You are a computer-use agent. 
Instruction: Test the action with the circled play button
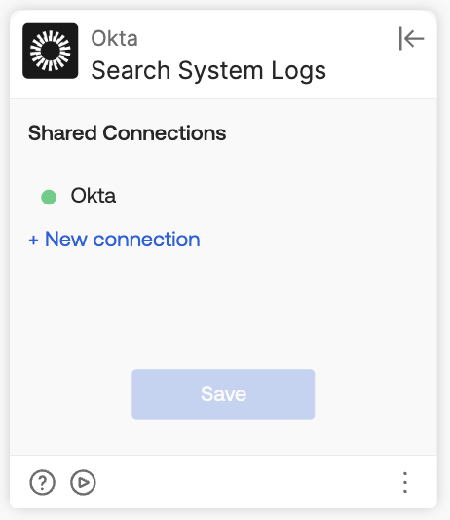pyautogui.click(x=83, y=482)
